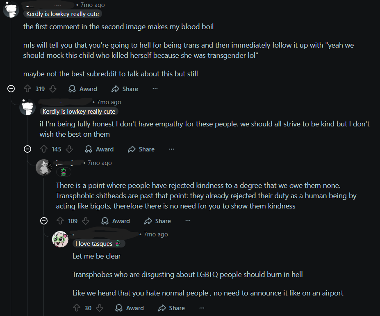The height and width of the screenshot is (316, 380).
Task: Open more options on the 319-point comment
Action: click(x=155, y=89)
